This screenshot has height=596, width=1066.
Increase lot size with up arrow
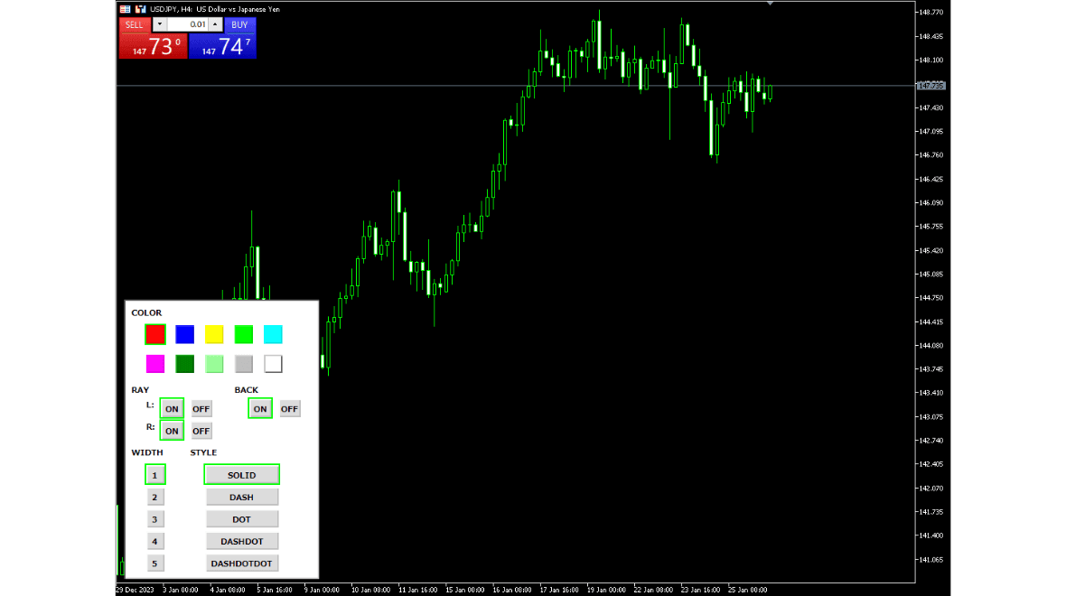pos(215,24)
